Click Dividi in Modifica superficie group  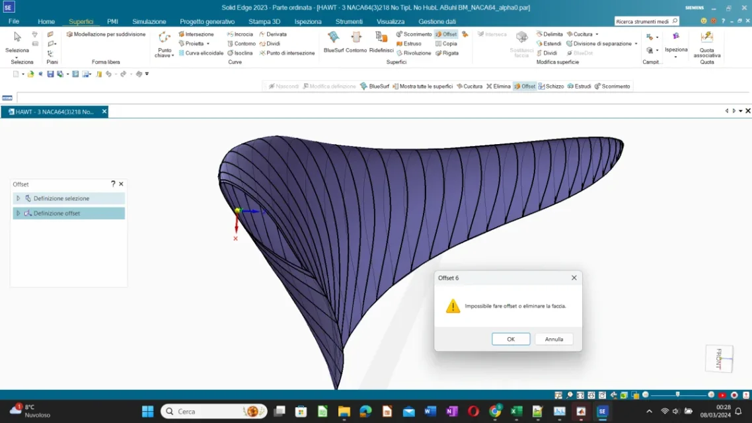pos(546,54)
